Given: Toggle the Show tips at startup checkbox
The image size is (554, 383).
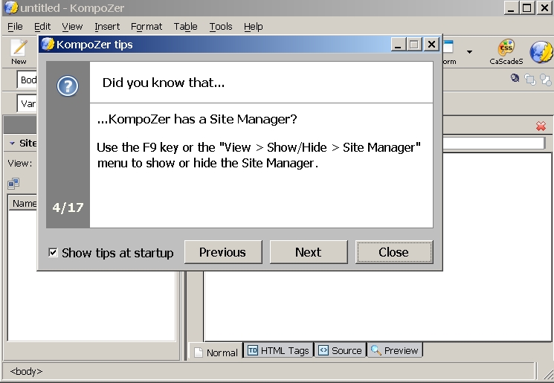Looking at the screenshot, I should pos(53,252).
